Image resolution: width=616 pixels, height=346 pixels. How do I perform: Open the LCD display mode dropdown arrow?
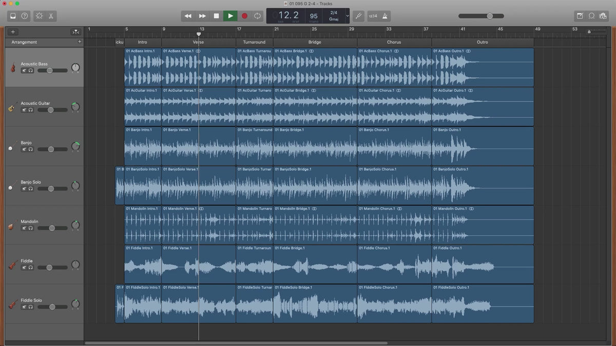(x=348, y=16)
